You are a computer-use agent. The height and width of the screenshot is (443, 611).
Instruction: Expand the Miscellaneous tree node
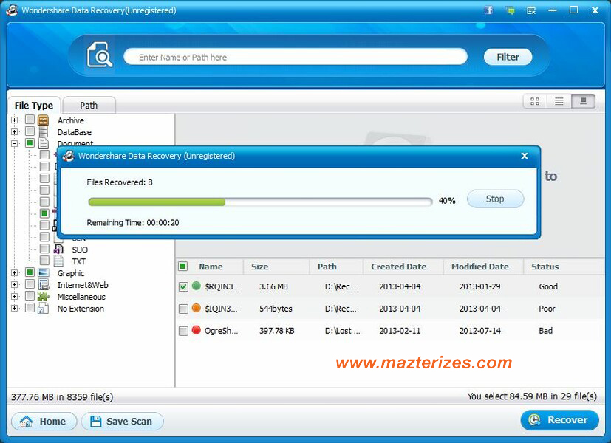(x=15, y=297)
